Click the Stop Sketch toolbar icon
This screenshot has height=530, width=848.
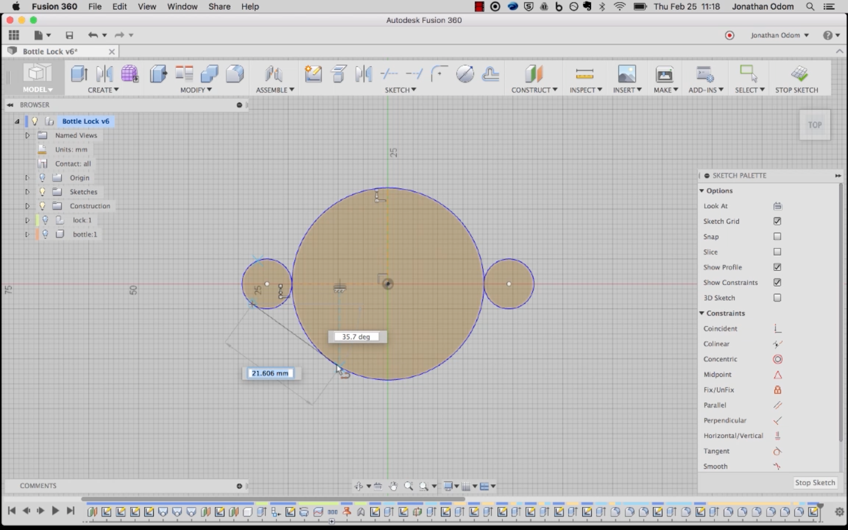799,74
